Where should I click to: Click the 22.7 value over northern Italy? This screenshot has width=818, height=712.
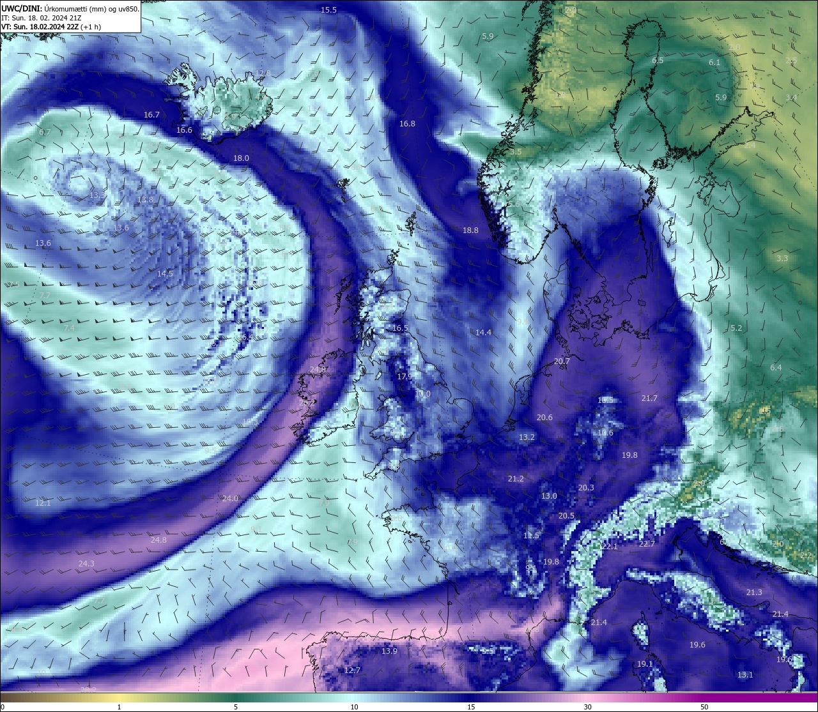pos(647,543)
